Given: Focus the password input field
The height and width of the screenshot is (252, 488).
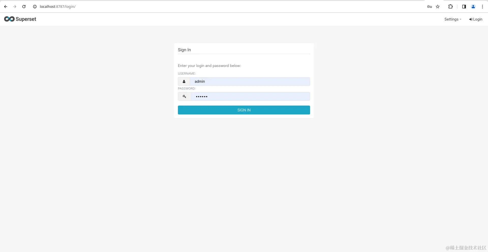Looking at the screenshot, I should pos(250,96).
